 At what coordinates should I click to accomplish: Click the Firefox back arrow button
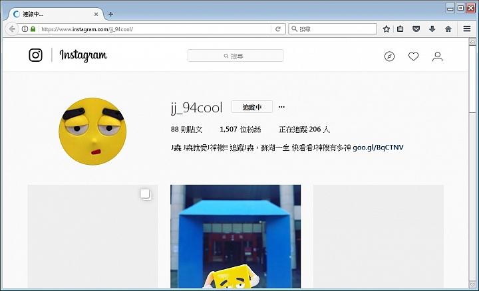coord(12,29)
